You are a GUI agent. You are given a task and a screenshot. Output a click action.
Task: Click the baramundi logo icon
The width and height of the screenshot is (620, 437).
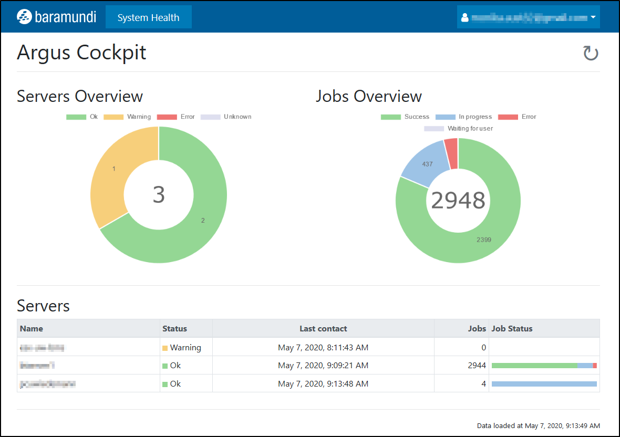pos(24,17)
